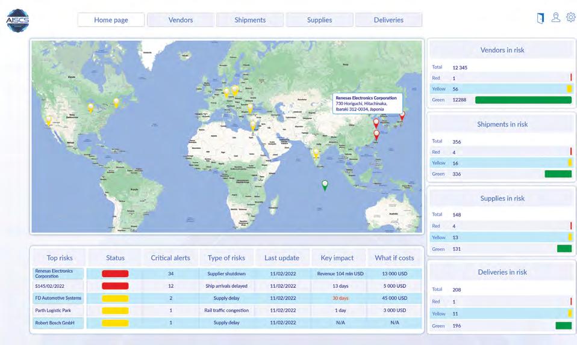Click green bar in Supplies in risk

click(564, 249)
